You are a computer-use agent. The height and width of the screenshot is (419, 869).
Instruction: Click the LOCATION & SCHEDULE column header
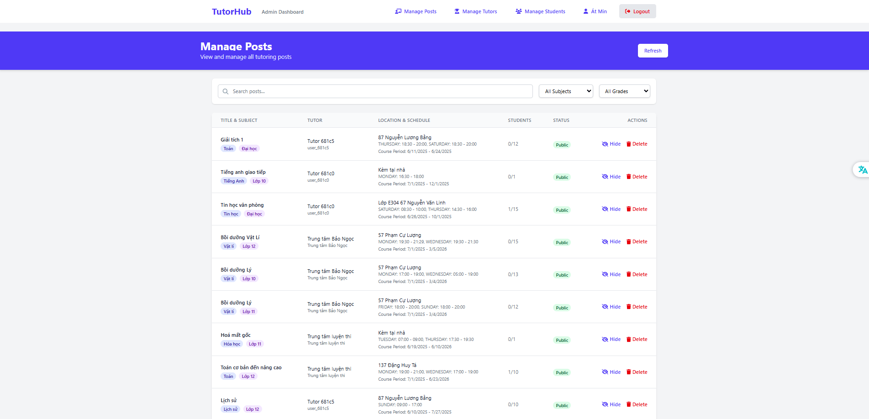click(x=404, y=120)
